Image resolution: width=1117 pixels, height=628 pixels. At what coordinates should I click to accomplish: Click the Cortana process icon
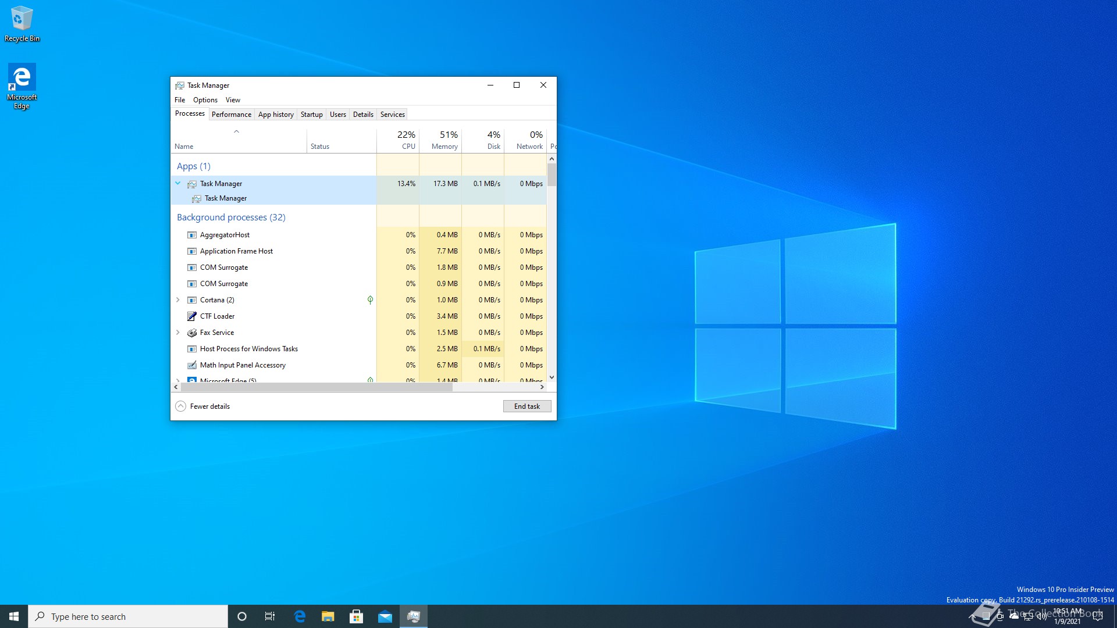[192, 300]
